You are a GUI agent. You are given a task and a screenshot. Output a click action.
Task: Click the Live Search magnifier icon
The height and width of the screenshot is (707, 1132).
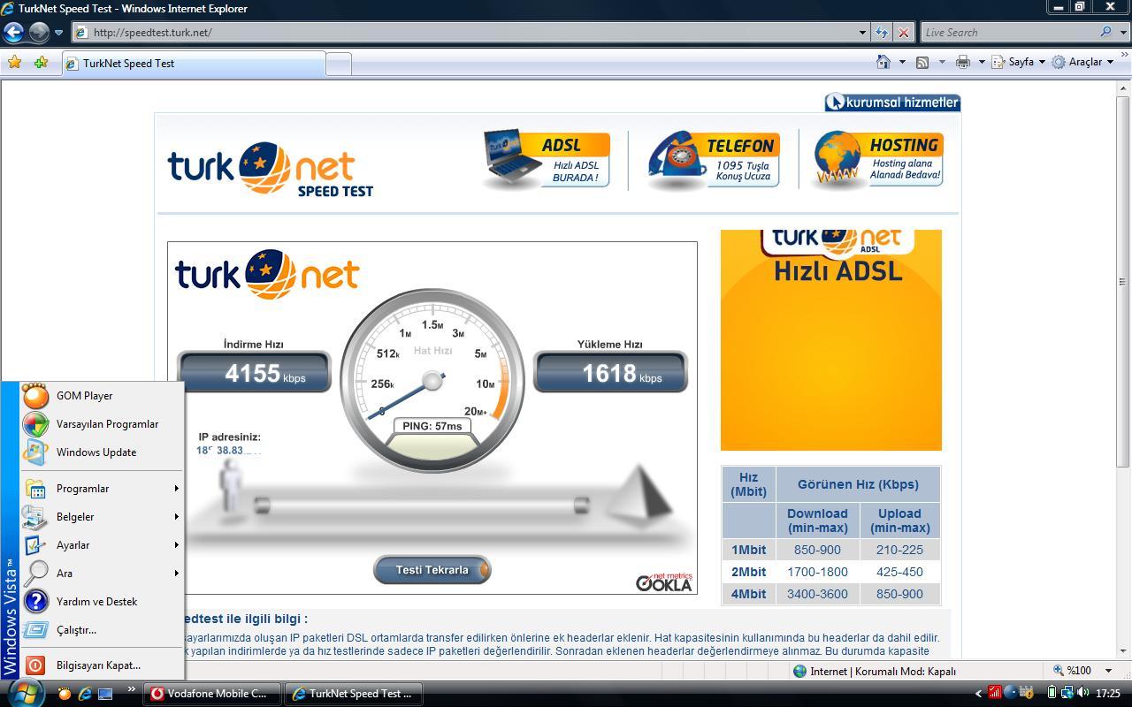[1105, 32]
